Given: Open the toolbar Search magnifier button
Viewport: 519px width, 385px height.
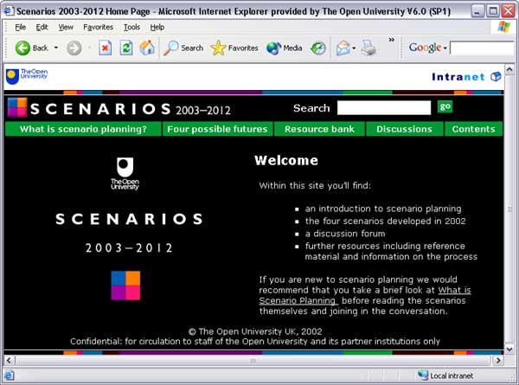Looking at the screenshot, I should click(x=183, y=48).
